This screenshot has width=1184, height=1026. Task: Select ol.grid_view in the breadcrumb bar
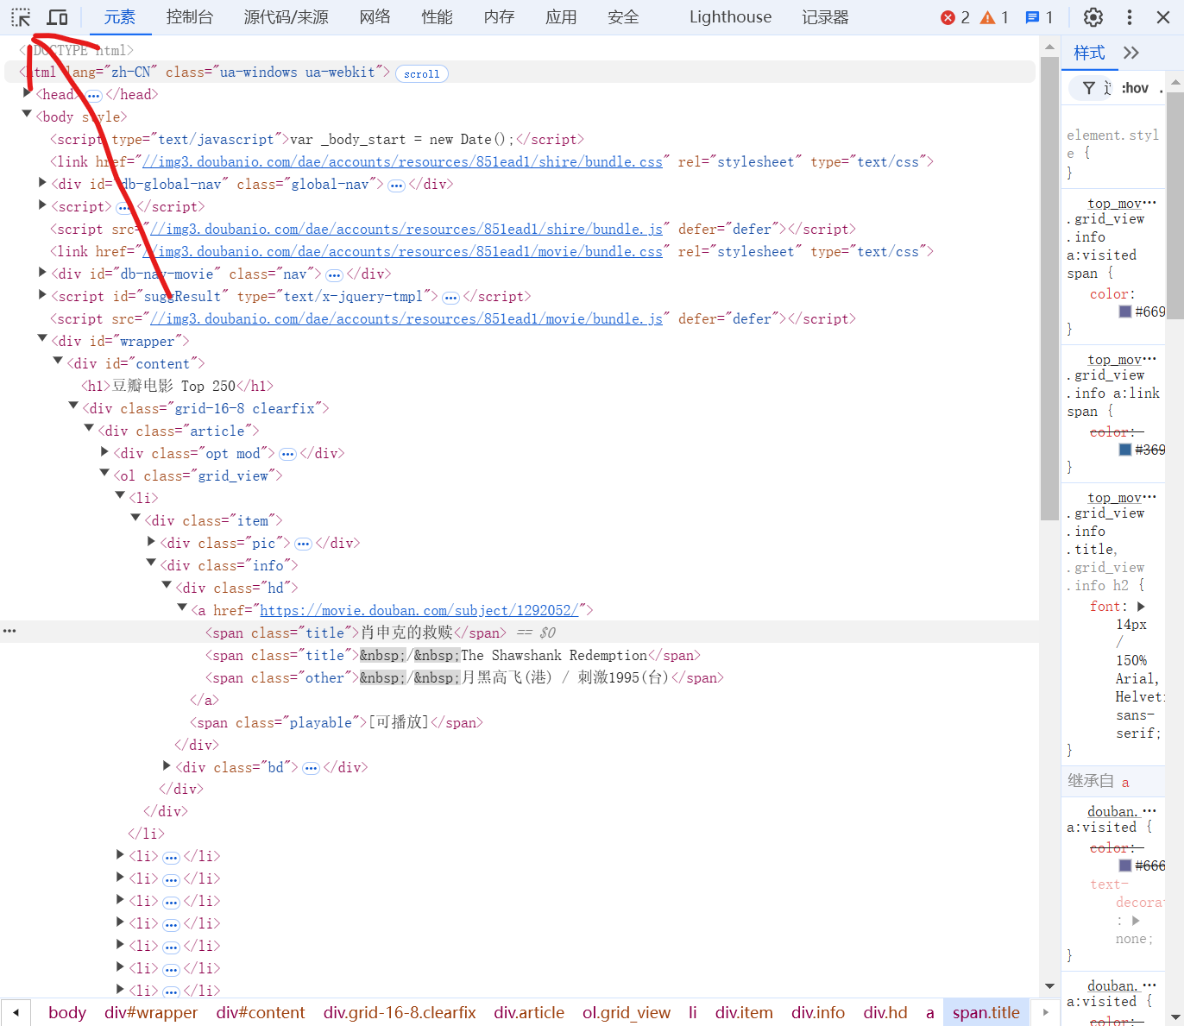click(627, 1013)
